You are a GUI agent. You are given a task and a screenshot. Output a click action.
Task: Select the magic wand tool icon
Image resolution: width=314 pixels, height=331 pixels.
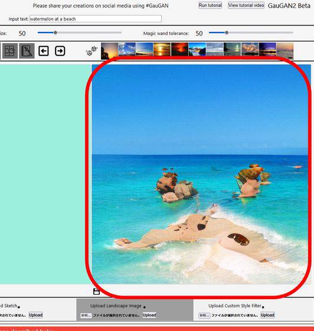pos(27,51)
